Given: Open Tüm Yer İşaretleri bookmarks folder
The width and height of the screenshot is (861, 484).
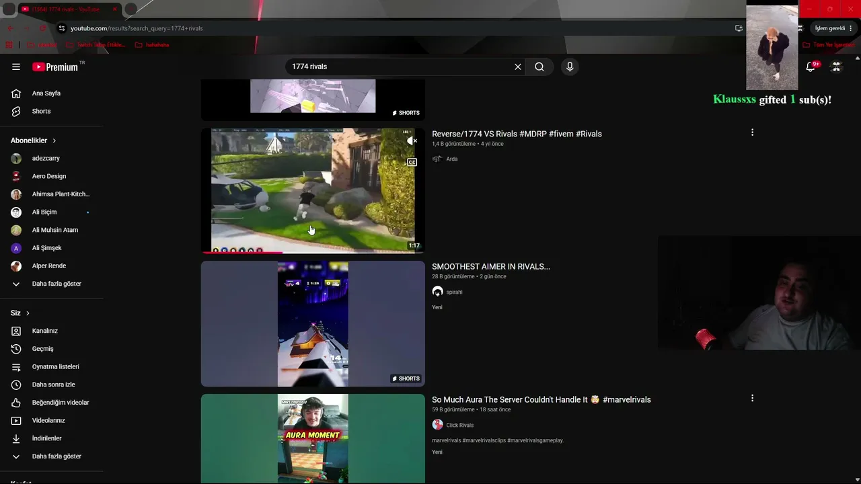Looking at the screenshot, I should tap(829, 45).
